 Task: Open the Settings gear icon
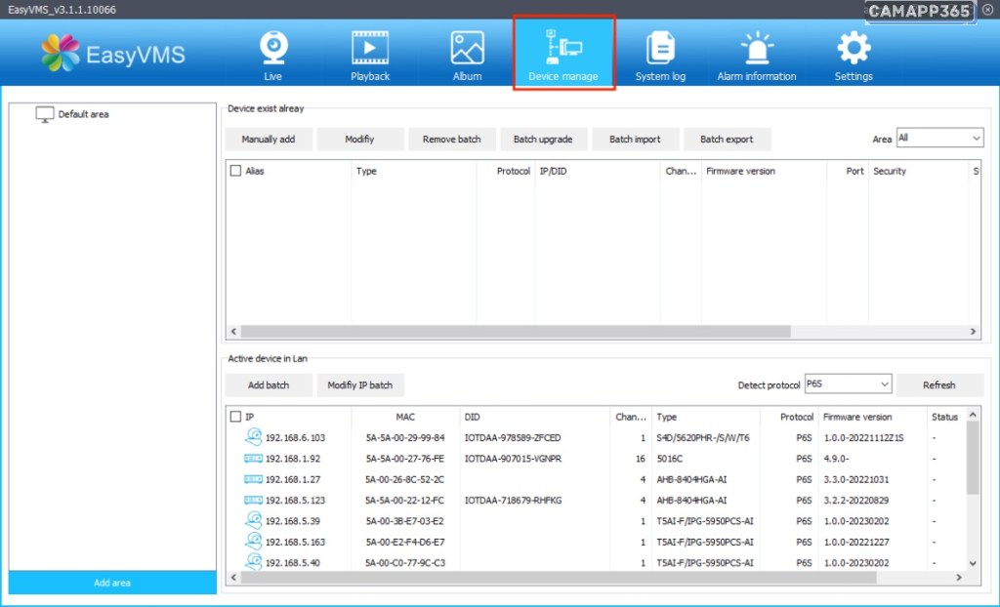(x=854, y=49)
